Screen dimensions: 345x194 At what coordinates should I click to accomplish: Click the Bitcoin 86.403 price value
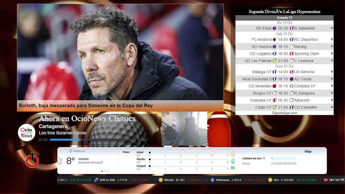(180, 180)
